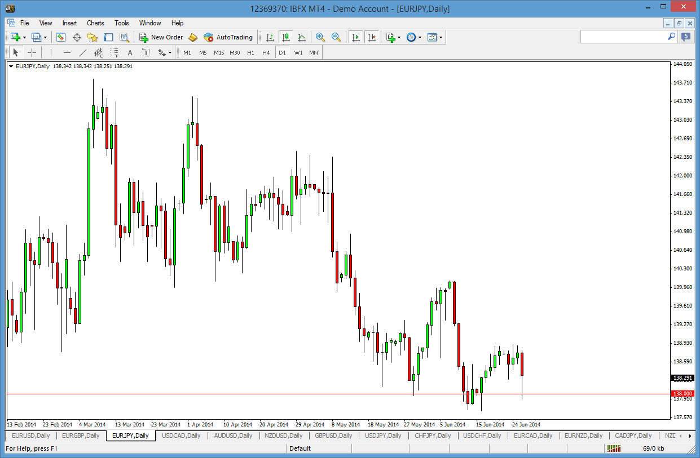Zoom in on the chart
Image resolution: width=700 pixels, height=458 pixels.
(320, 37)
